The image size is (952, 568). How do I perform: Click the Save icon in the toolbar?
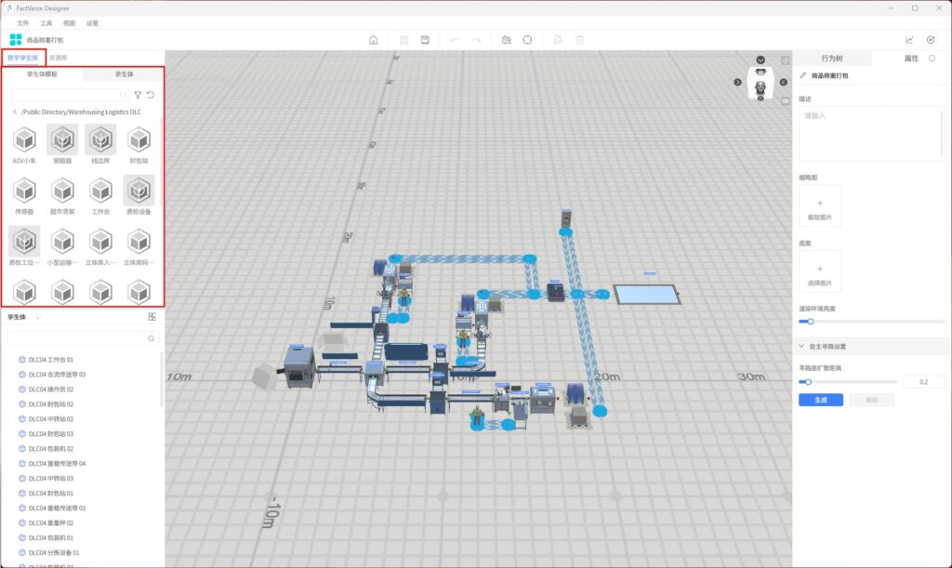425,40
